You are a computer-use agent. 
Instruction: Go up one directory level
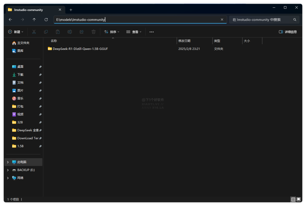point(34,20)
